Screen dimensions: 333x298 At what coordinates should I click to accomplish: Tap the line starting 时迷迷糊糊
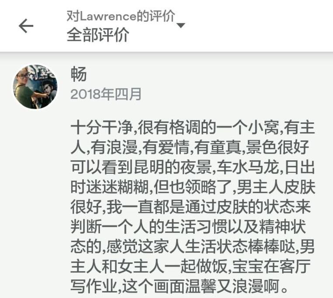tap(193, 187)
